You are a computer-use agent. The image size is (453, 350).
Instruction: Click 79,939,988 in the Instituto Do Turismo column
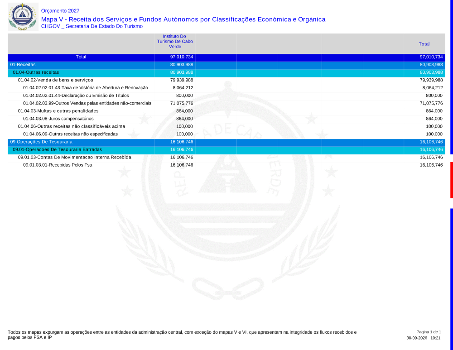tap(182, 80)
